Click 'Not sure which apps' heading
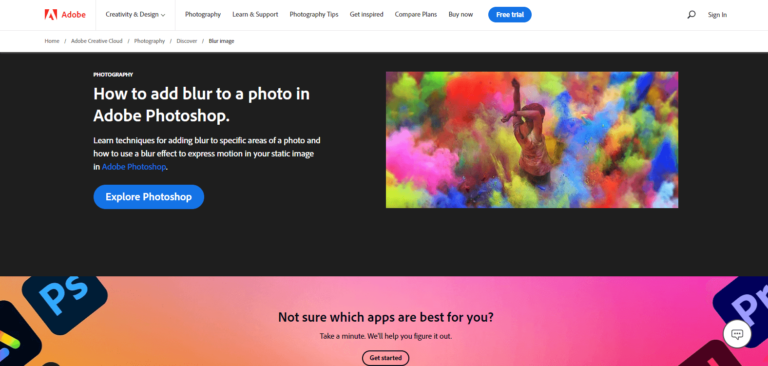This screenshot has height=366, width=768. point(385,317)
